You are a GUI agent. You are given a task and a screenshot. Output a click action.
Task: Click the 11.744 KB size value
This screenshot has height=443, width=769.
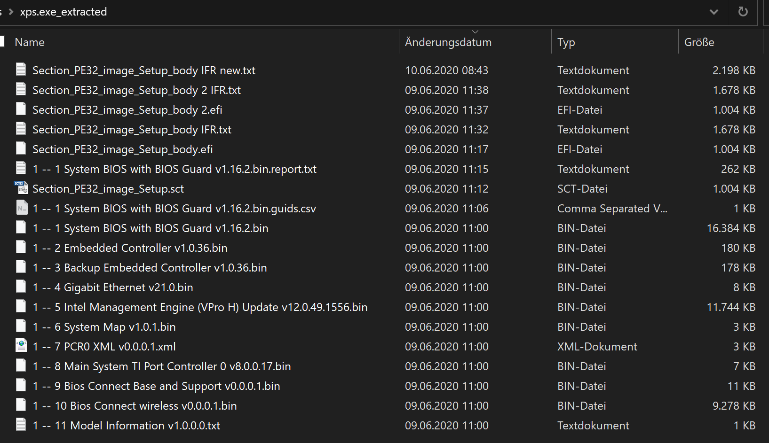click(x=731, y=307)
